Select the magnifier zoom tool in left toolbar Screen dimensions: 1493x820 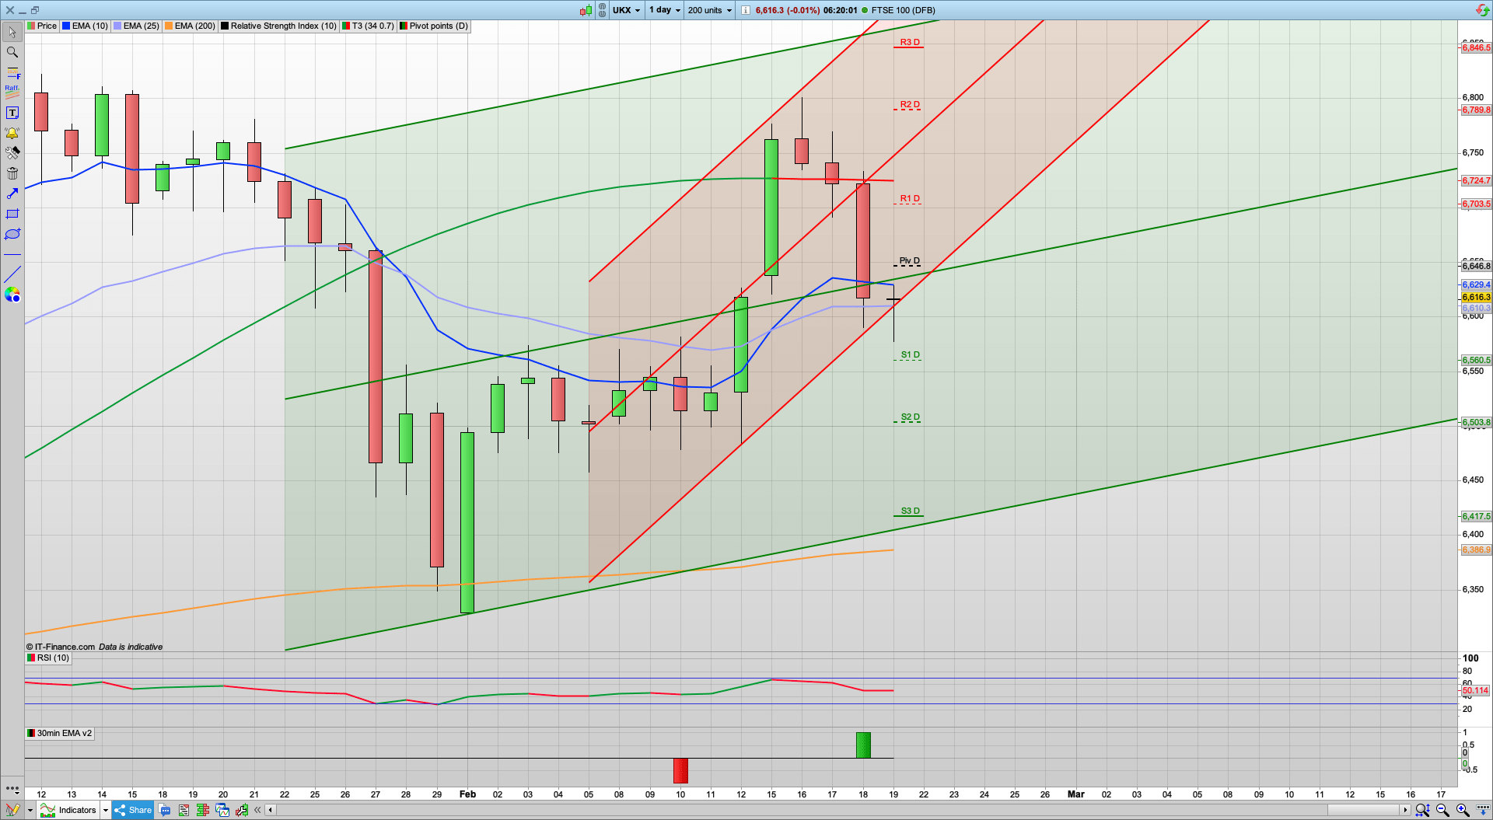(x=12, y=52)
